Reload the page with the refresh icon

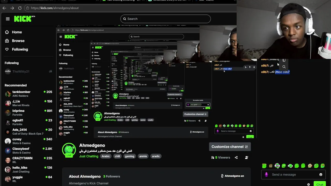[x=20, y=8]
